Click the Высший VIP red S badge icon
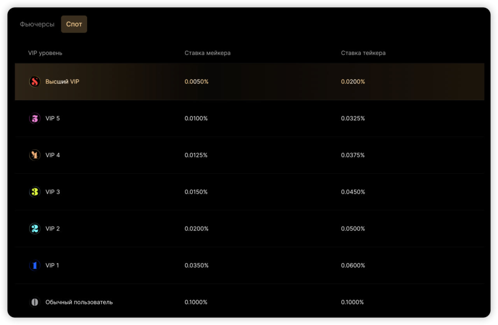Image resolution: width=498 pixels, height=325 pixels. (34, 81)
